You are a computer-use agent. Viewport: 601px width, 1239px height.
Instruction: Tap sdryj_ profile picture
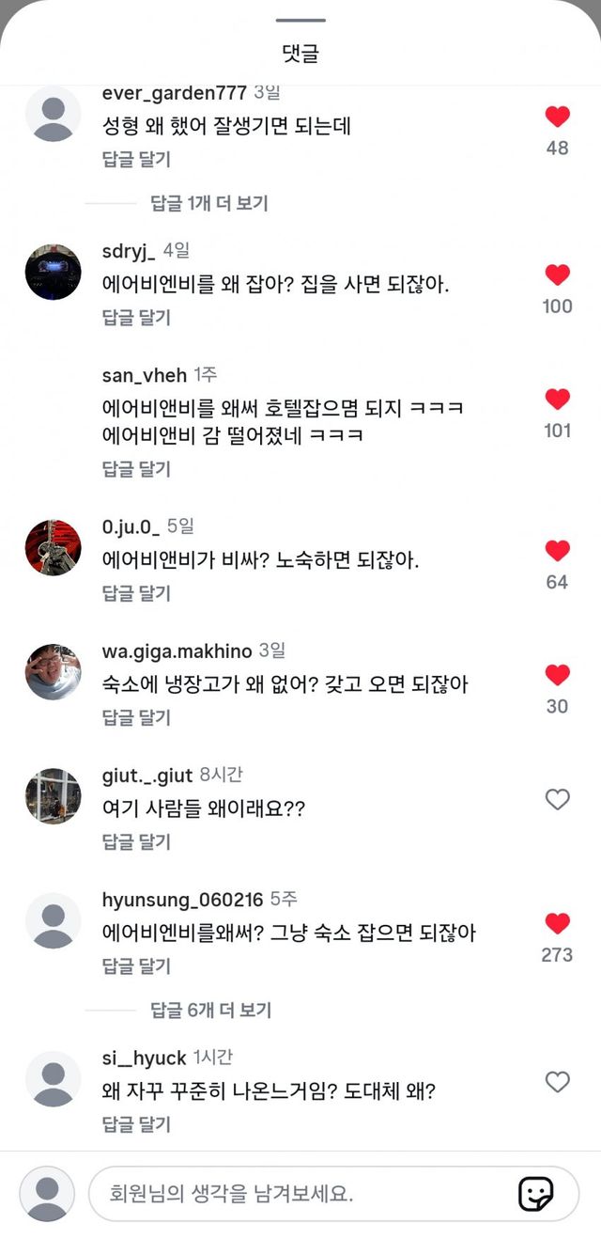tap(53, 272)
